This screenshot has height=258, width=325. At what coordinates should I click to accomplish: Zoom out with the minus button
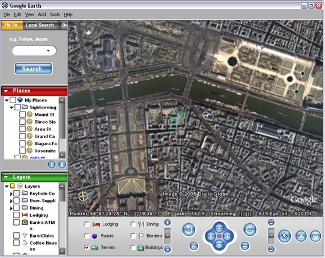168,249
